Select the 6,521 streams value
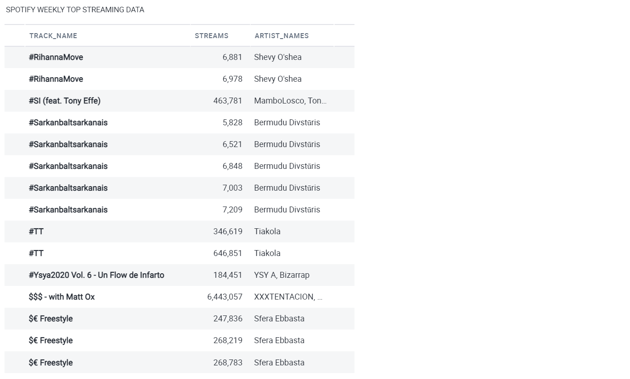The width and height of the screenshot is (630, 379). click(x=232, y=144)
